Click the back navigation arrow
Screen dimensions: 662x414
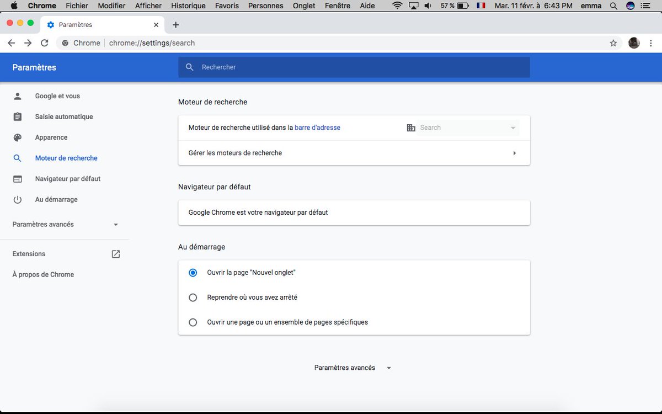click(11, 43)
